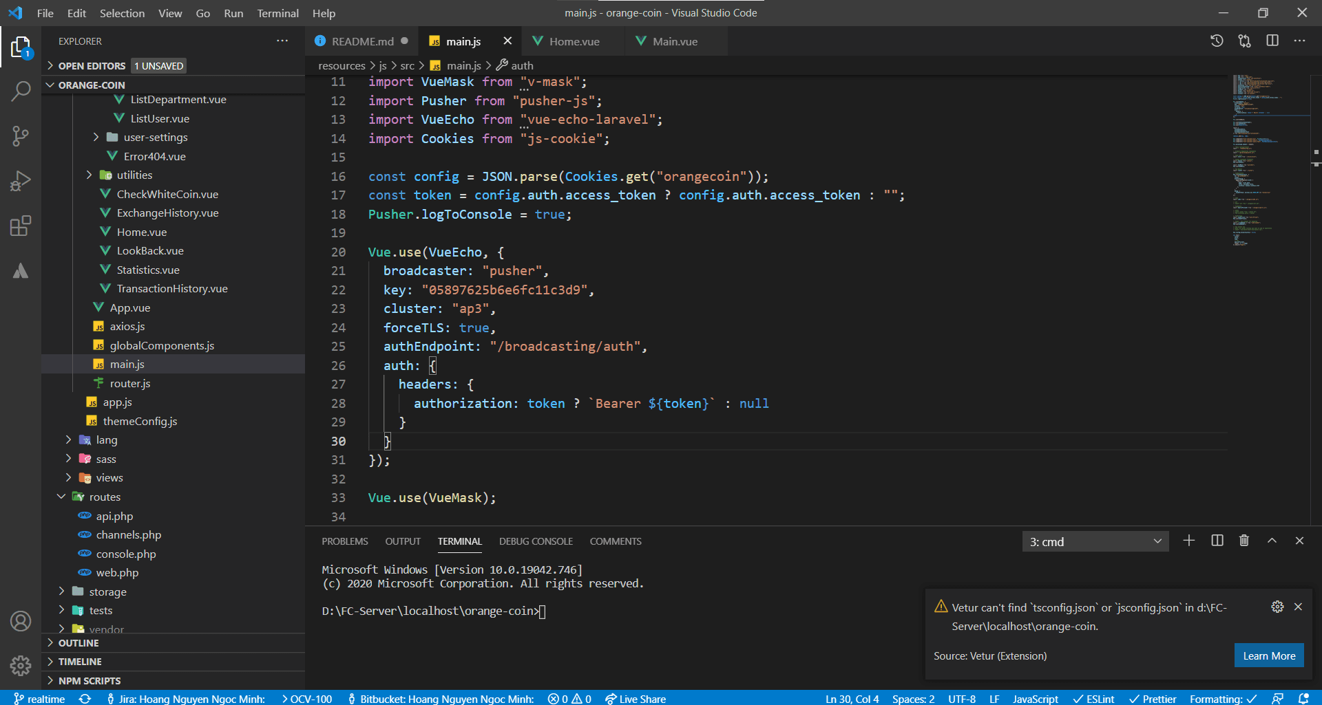This screenshot has height=705, width=1322.
Task: Toggle Prettier status in status bar
Action: point(1153,699)
